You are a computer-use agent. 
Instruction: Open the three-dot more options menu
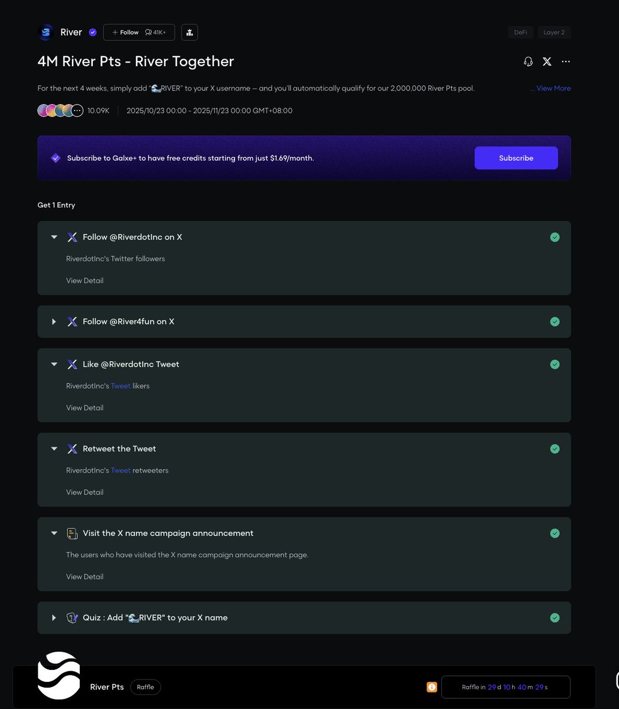566,61
